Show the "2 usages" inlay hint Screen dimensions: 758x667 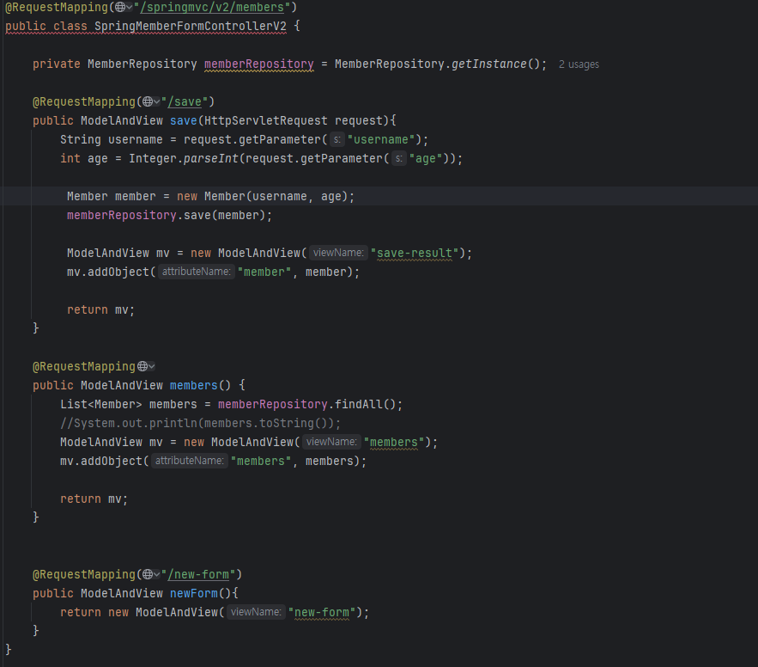coord(579,64)
